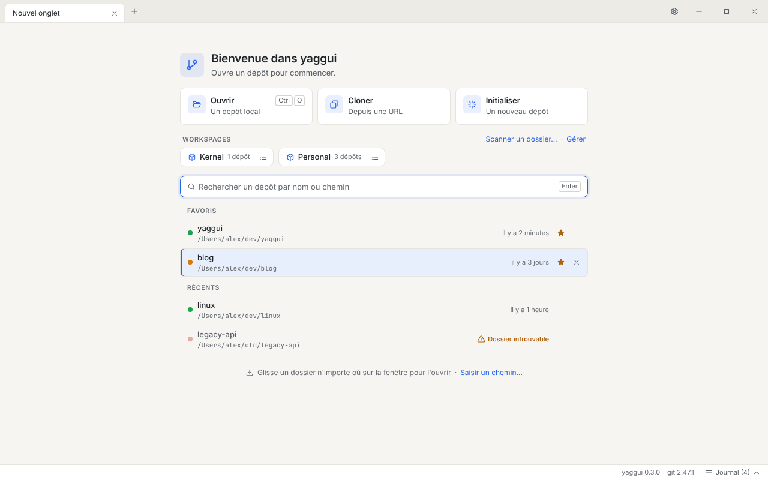Image resolution: width=768 pixels, height=480 pixels.
Task: Open the settings gear in the title bar
Action: pyautogui.click(x=674, y=11)
